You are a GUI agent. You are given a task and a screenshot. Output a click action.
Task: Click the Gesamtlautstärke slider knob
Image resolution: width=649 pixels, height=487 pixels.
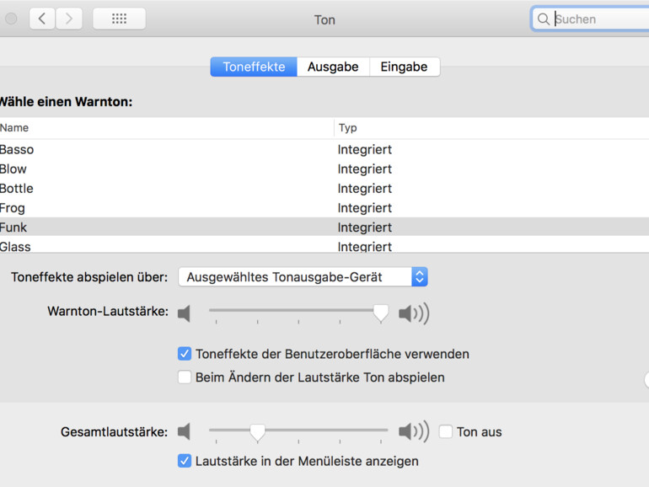(258, 432)
